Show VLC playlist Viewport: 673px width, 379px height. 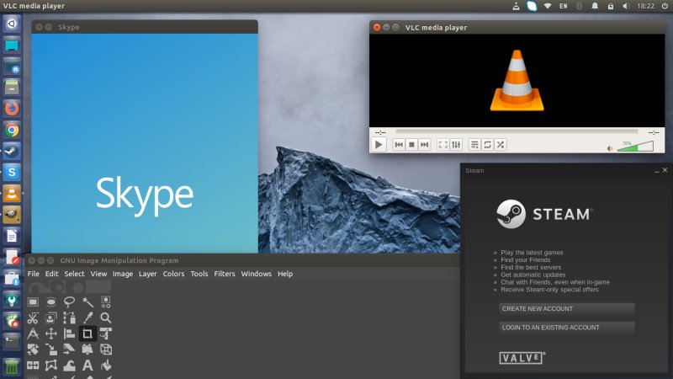[x=474, y=145]
